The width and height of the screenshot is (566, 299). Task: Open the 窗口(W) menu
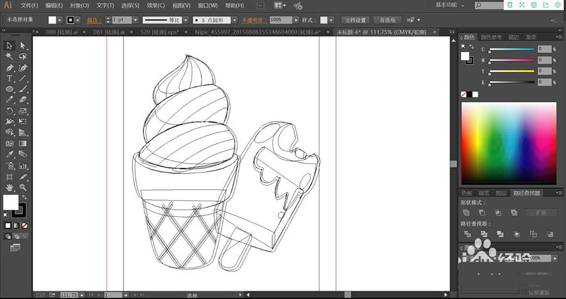208,6
